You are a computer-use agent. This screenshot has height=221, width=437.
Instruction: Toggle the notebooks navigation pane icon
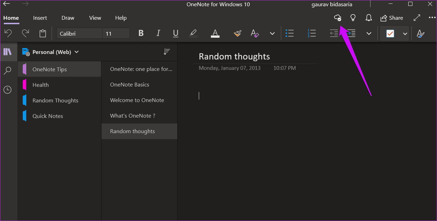(8, 52)
